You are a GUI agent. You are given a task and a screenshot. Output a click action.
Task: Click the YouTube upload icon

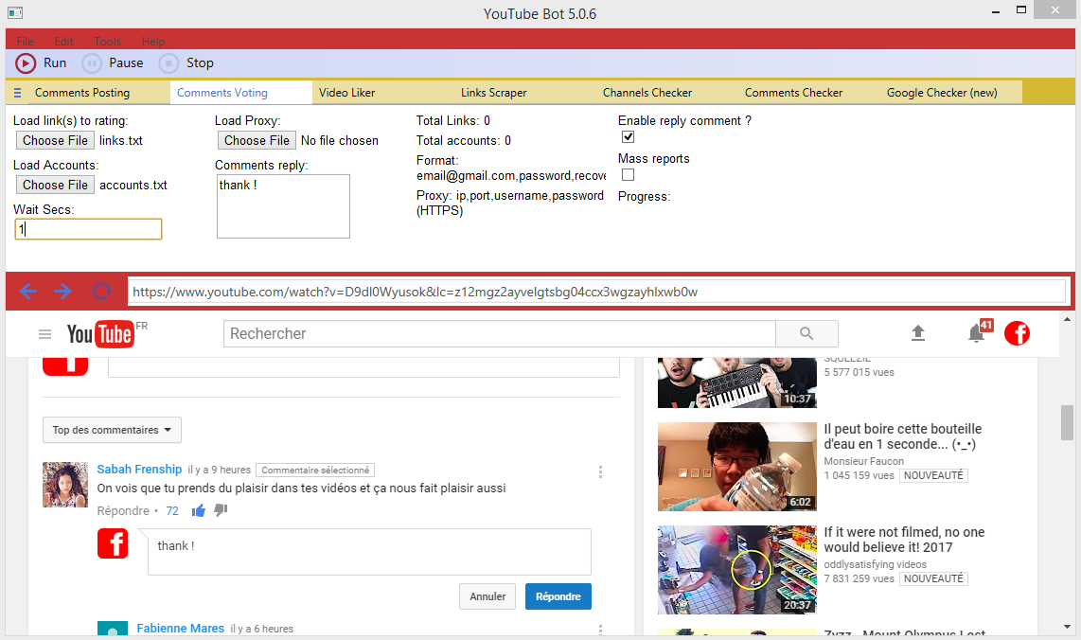917,334
